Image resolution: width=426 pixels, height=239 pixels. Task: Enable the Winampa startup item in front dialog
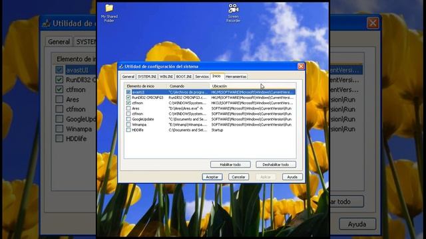click(128, 125)
